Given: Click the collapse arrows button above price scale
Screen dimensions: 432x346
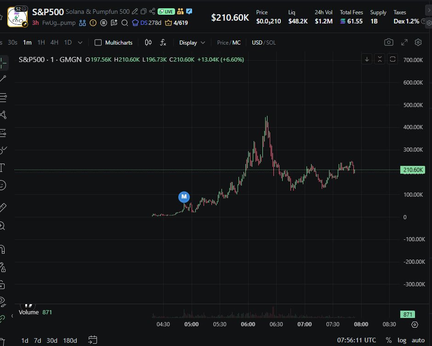Looking at the screenshot, I should [x=380, y=59].
